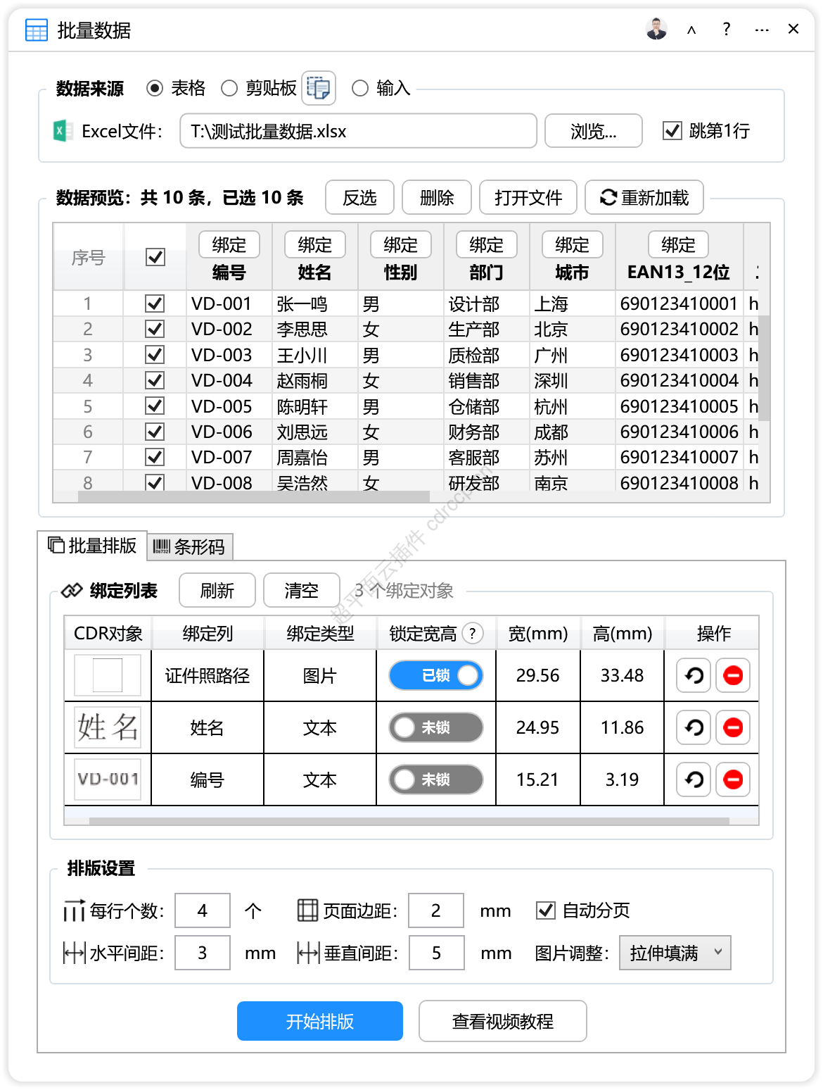Click the 反选 button
The width and height of the screenshot is (823, 1090).
[359, 198]
